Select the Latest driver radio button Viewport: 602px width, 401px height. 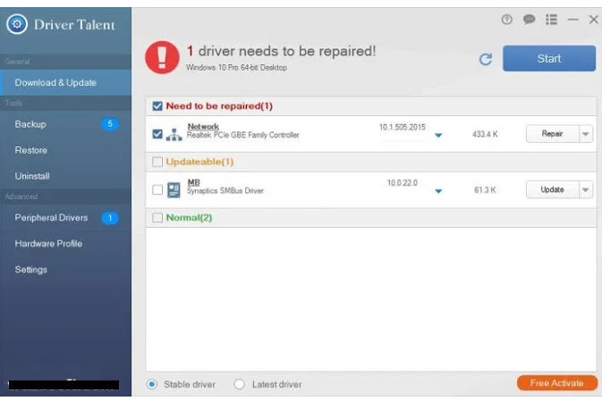239,384
